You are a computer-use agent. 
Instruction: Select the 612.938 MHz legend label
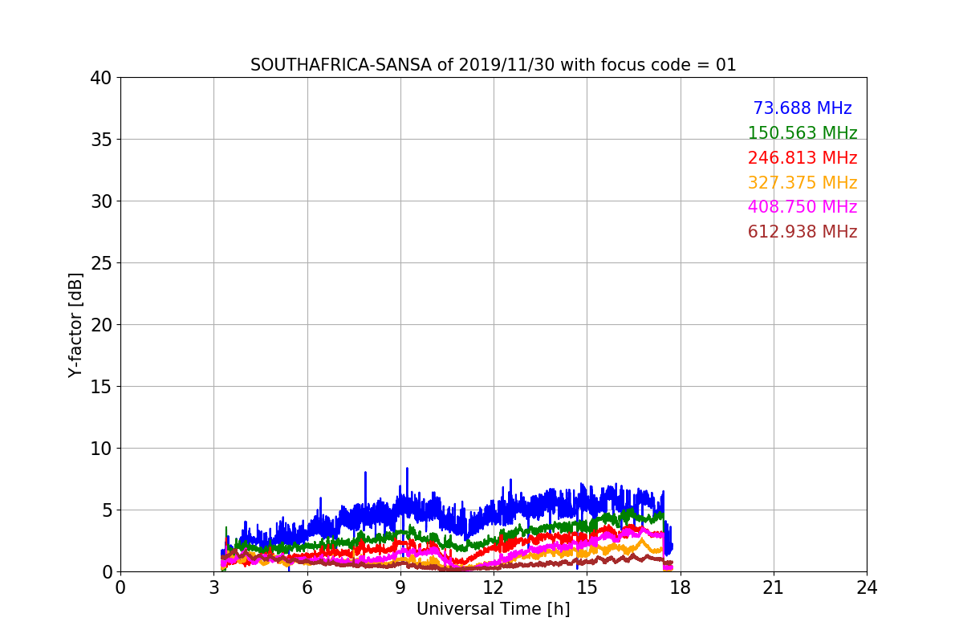[802, 232]
